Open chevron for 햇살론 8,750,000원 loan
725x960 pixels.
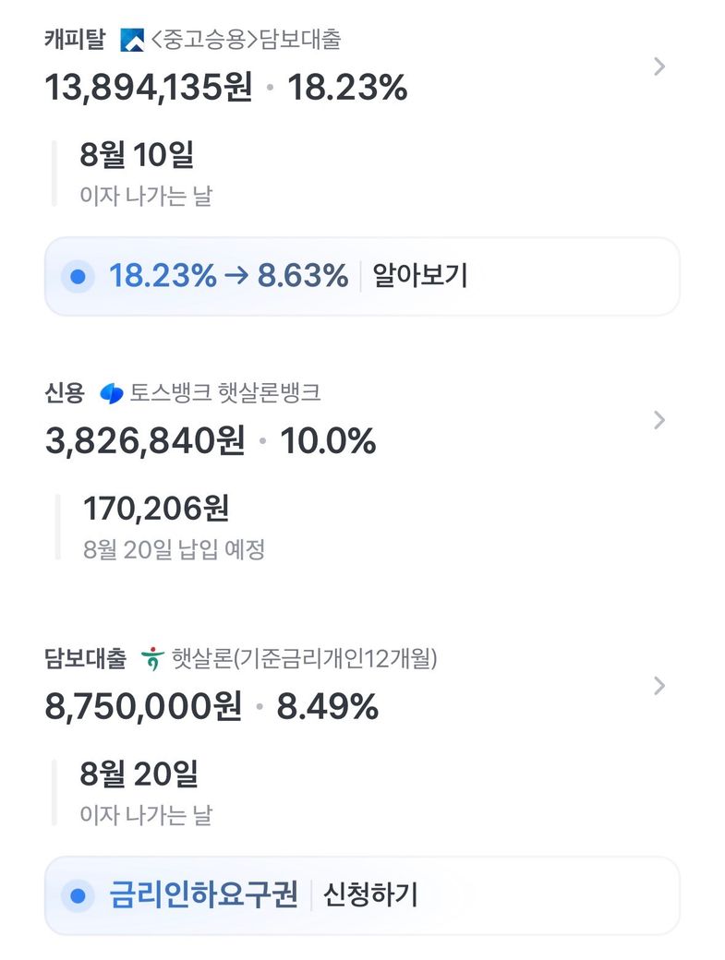[659, 686]
